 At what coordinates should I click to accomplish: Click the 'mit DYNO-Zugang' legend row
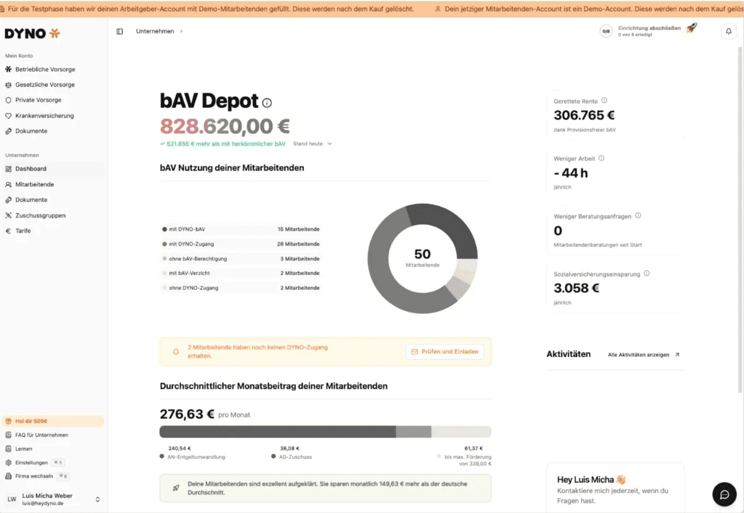(240, 244)
